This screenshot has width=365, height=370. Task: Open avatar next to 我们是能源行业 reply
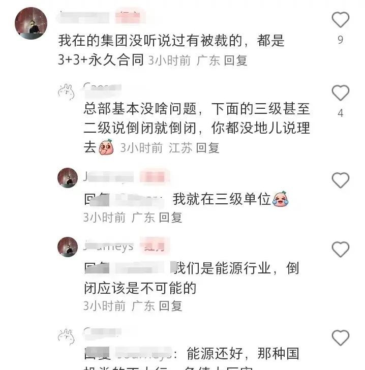[x=68, y=247]
